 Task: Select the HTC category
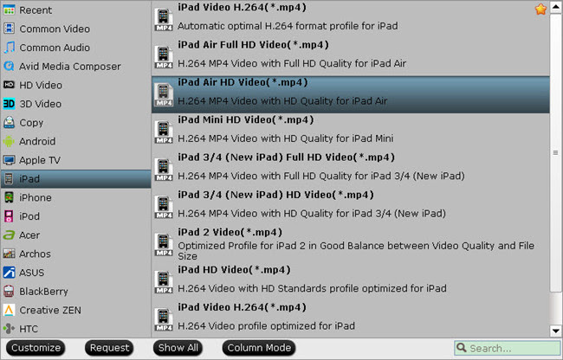point(75,329)
